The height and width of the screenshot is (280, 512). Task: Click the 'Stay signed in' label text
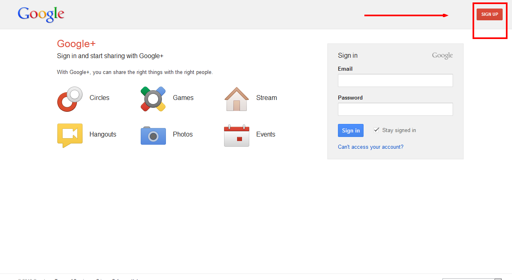tap(399, 130)
